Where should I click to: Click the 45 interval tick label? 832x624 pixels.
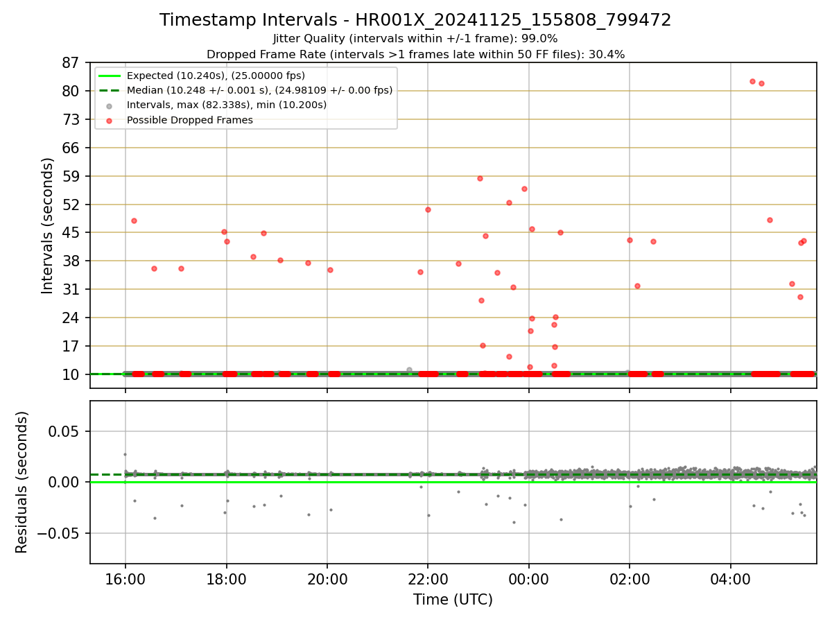coord(71,232)
